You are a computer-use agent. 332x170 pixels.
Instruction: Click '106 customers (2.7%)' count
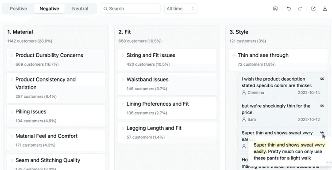[147, 113]
